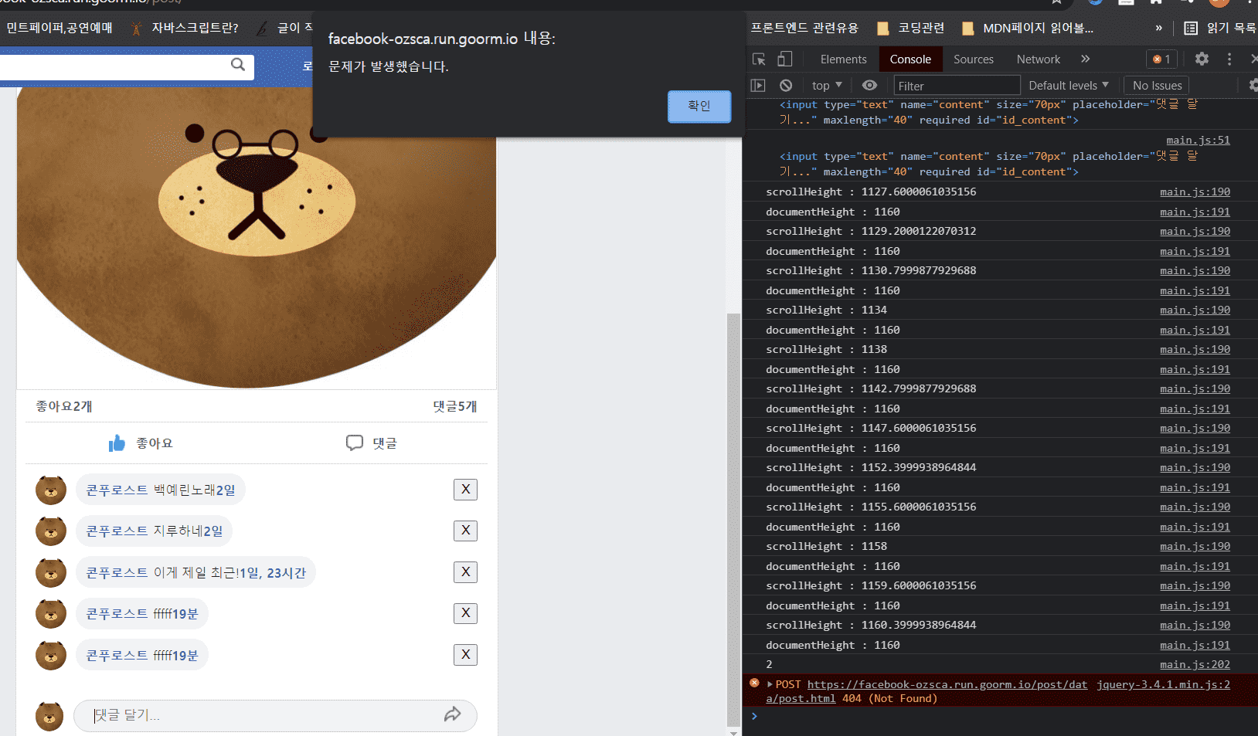Focus the console Filter field
This screenshot has width=1258, height=736.
tap(957, 86)
